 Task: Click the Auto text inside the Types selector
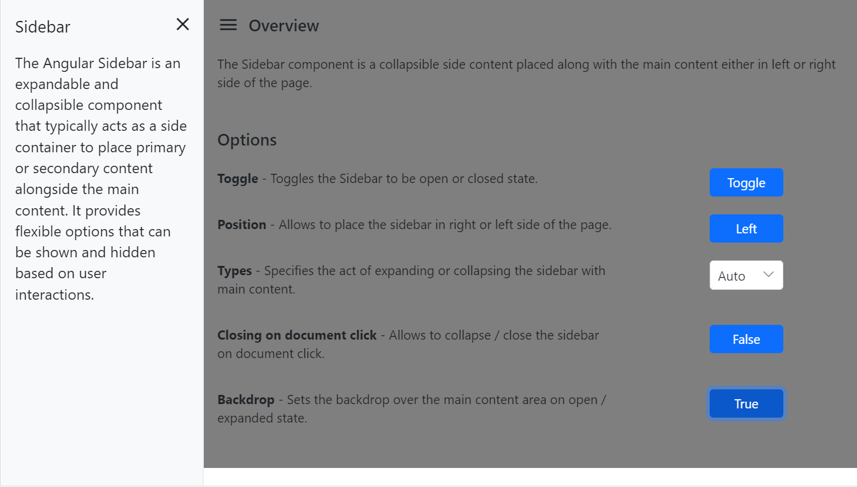(732, 276)
